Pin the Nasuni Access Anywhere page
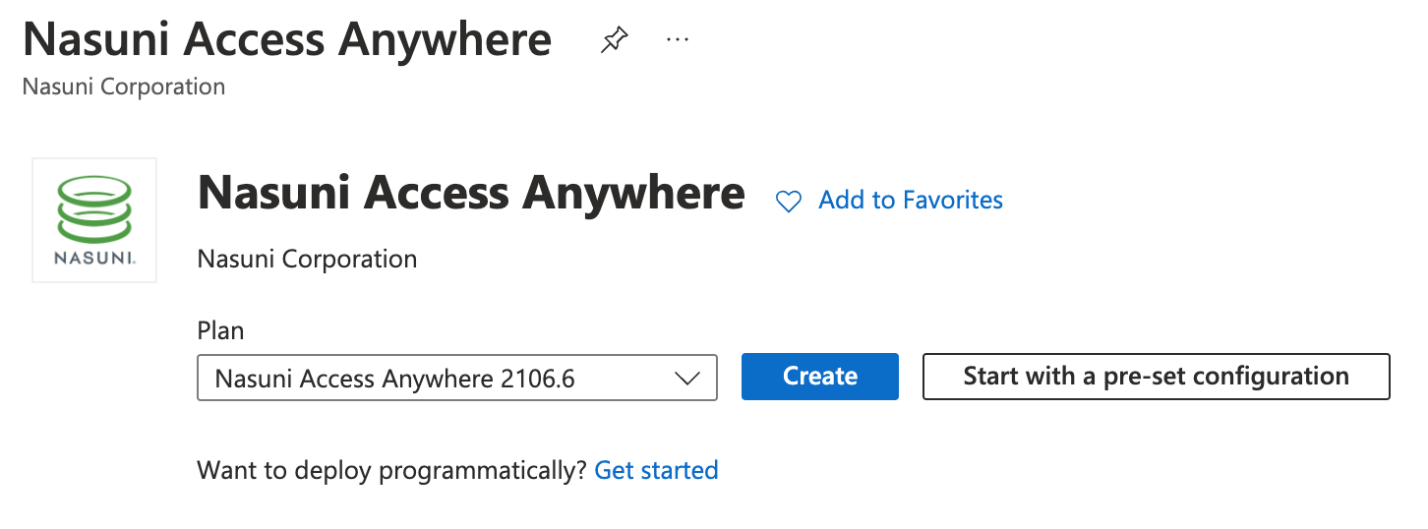1428x529 pixels. tap(614, 40)
